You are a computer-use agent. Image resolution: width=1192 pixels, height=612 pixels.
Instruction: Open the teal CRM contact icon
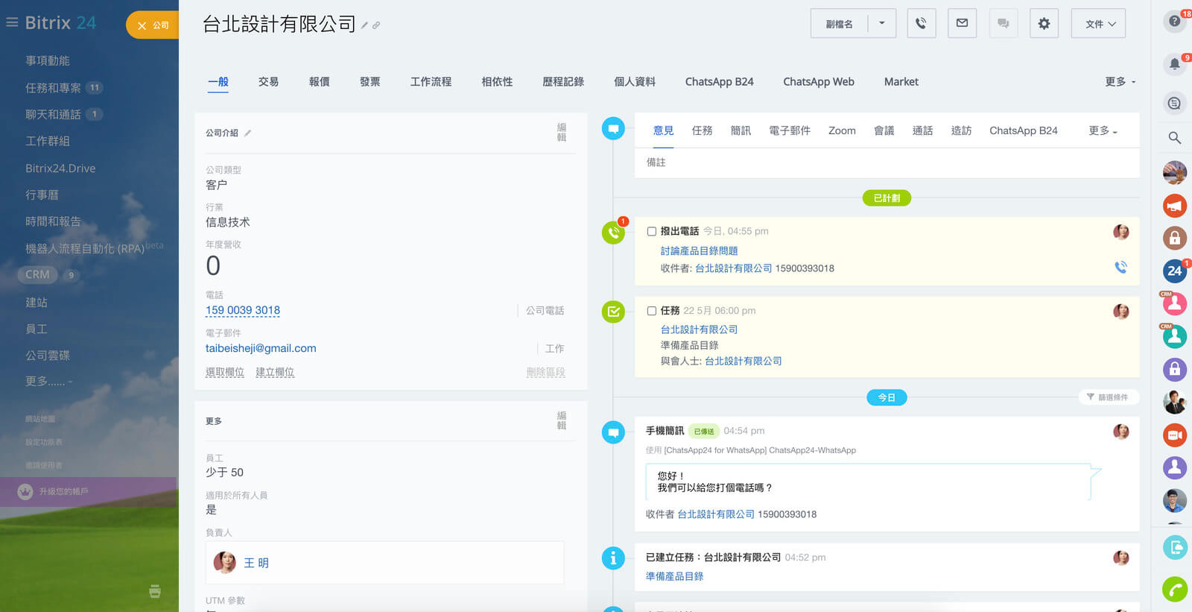click(x=1175, y=337)
